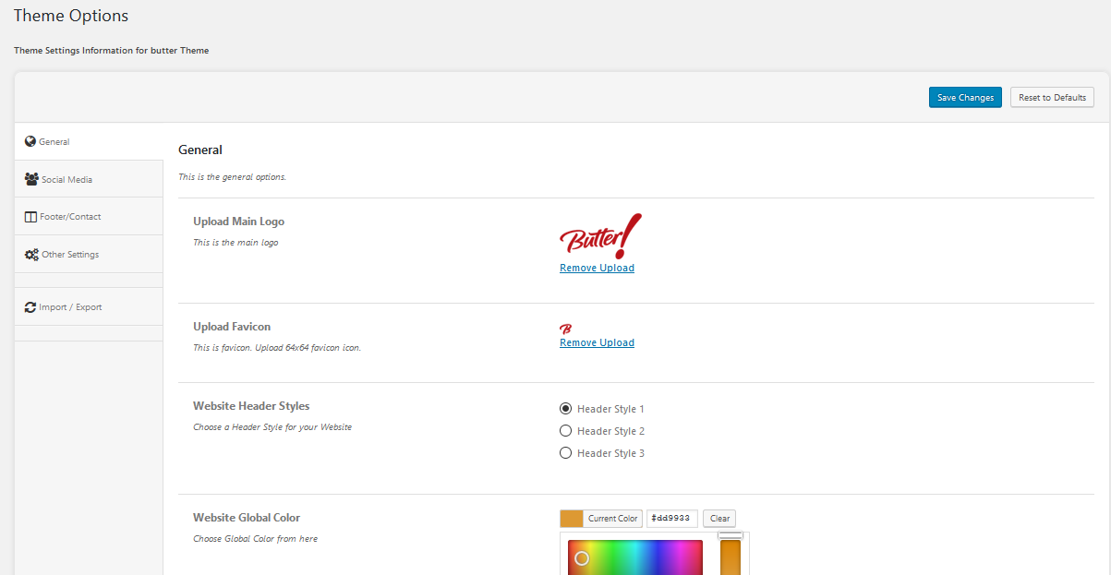Click the columns icon beside Footer/Contact
Screen dimensions: 1111x575
point(30,217)
